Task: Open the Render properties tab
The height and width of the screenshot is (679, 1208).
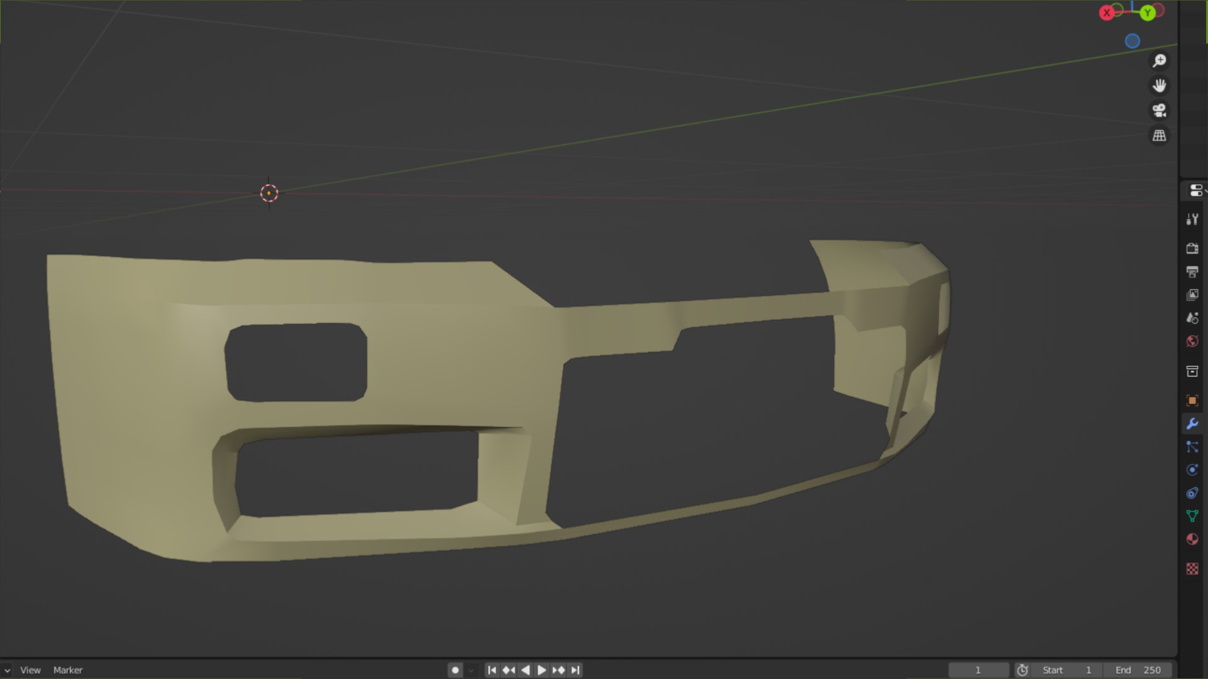Action: pos(1192,248)
